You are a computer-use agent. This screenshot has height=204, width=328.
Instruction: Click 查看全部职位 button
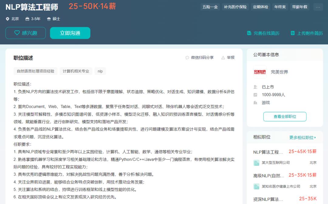(x=285, y=117)
